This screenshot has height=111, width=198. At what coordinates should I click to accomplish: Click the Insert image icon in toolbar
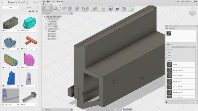(x=111, y=8)
